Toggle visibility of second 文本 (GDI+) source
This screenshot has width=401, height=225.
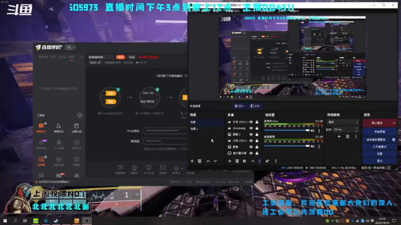251,140
